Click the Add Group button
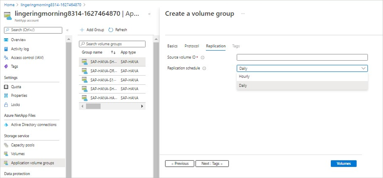383x178 pixels. 92,30
